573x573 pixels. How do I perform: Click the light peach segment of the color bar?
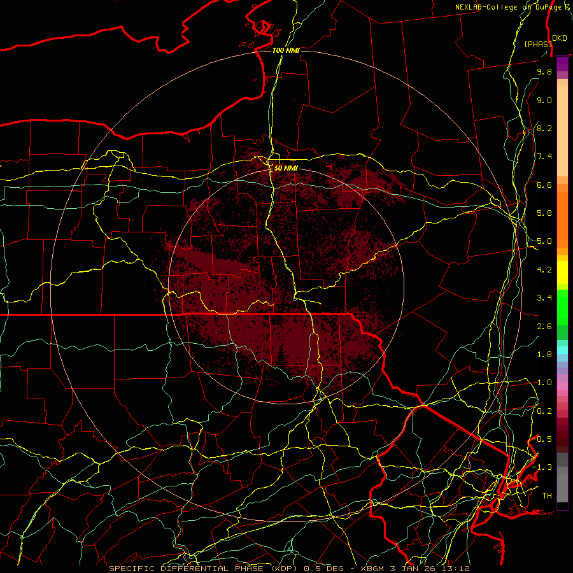(562, 131)
